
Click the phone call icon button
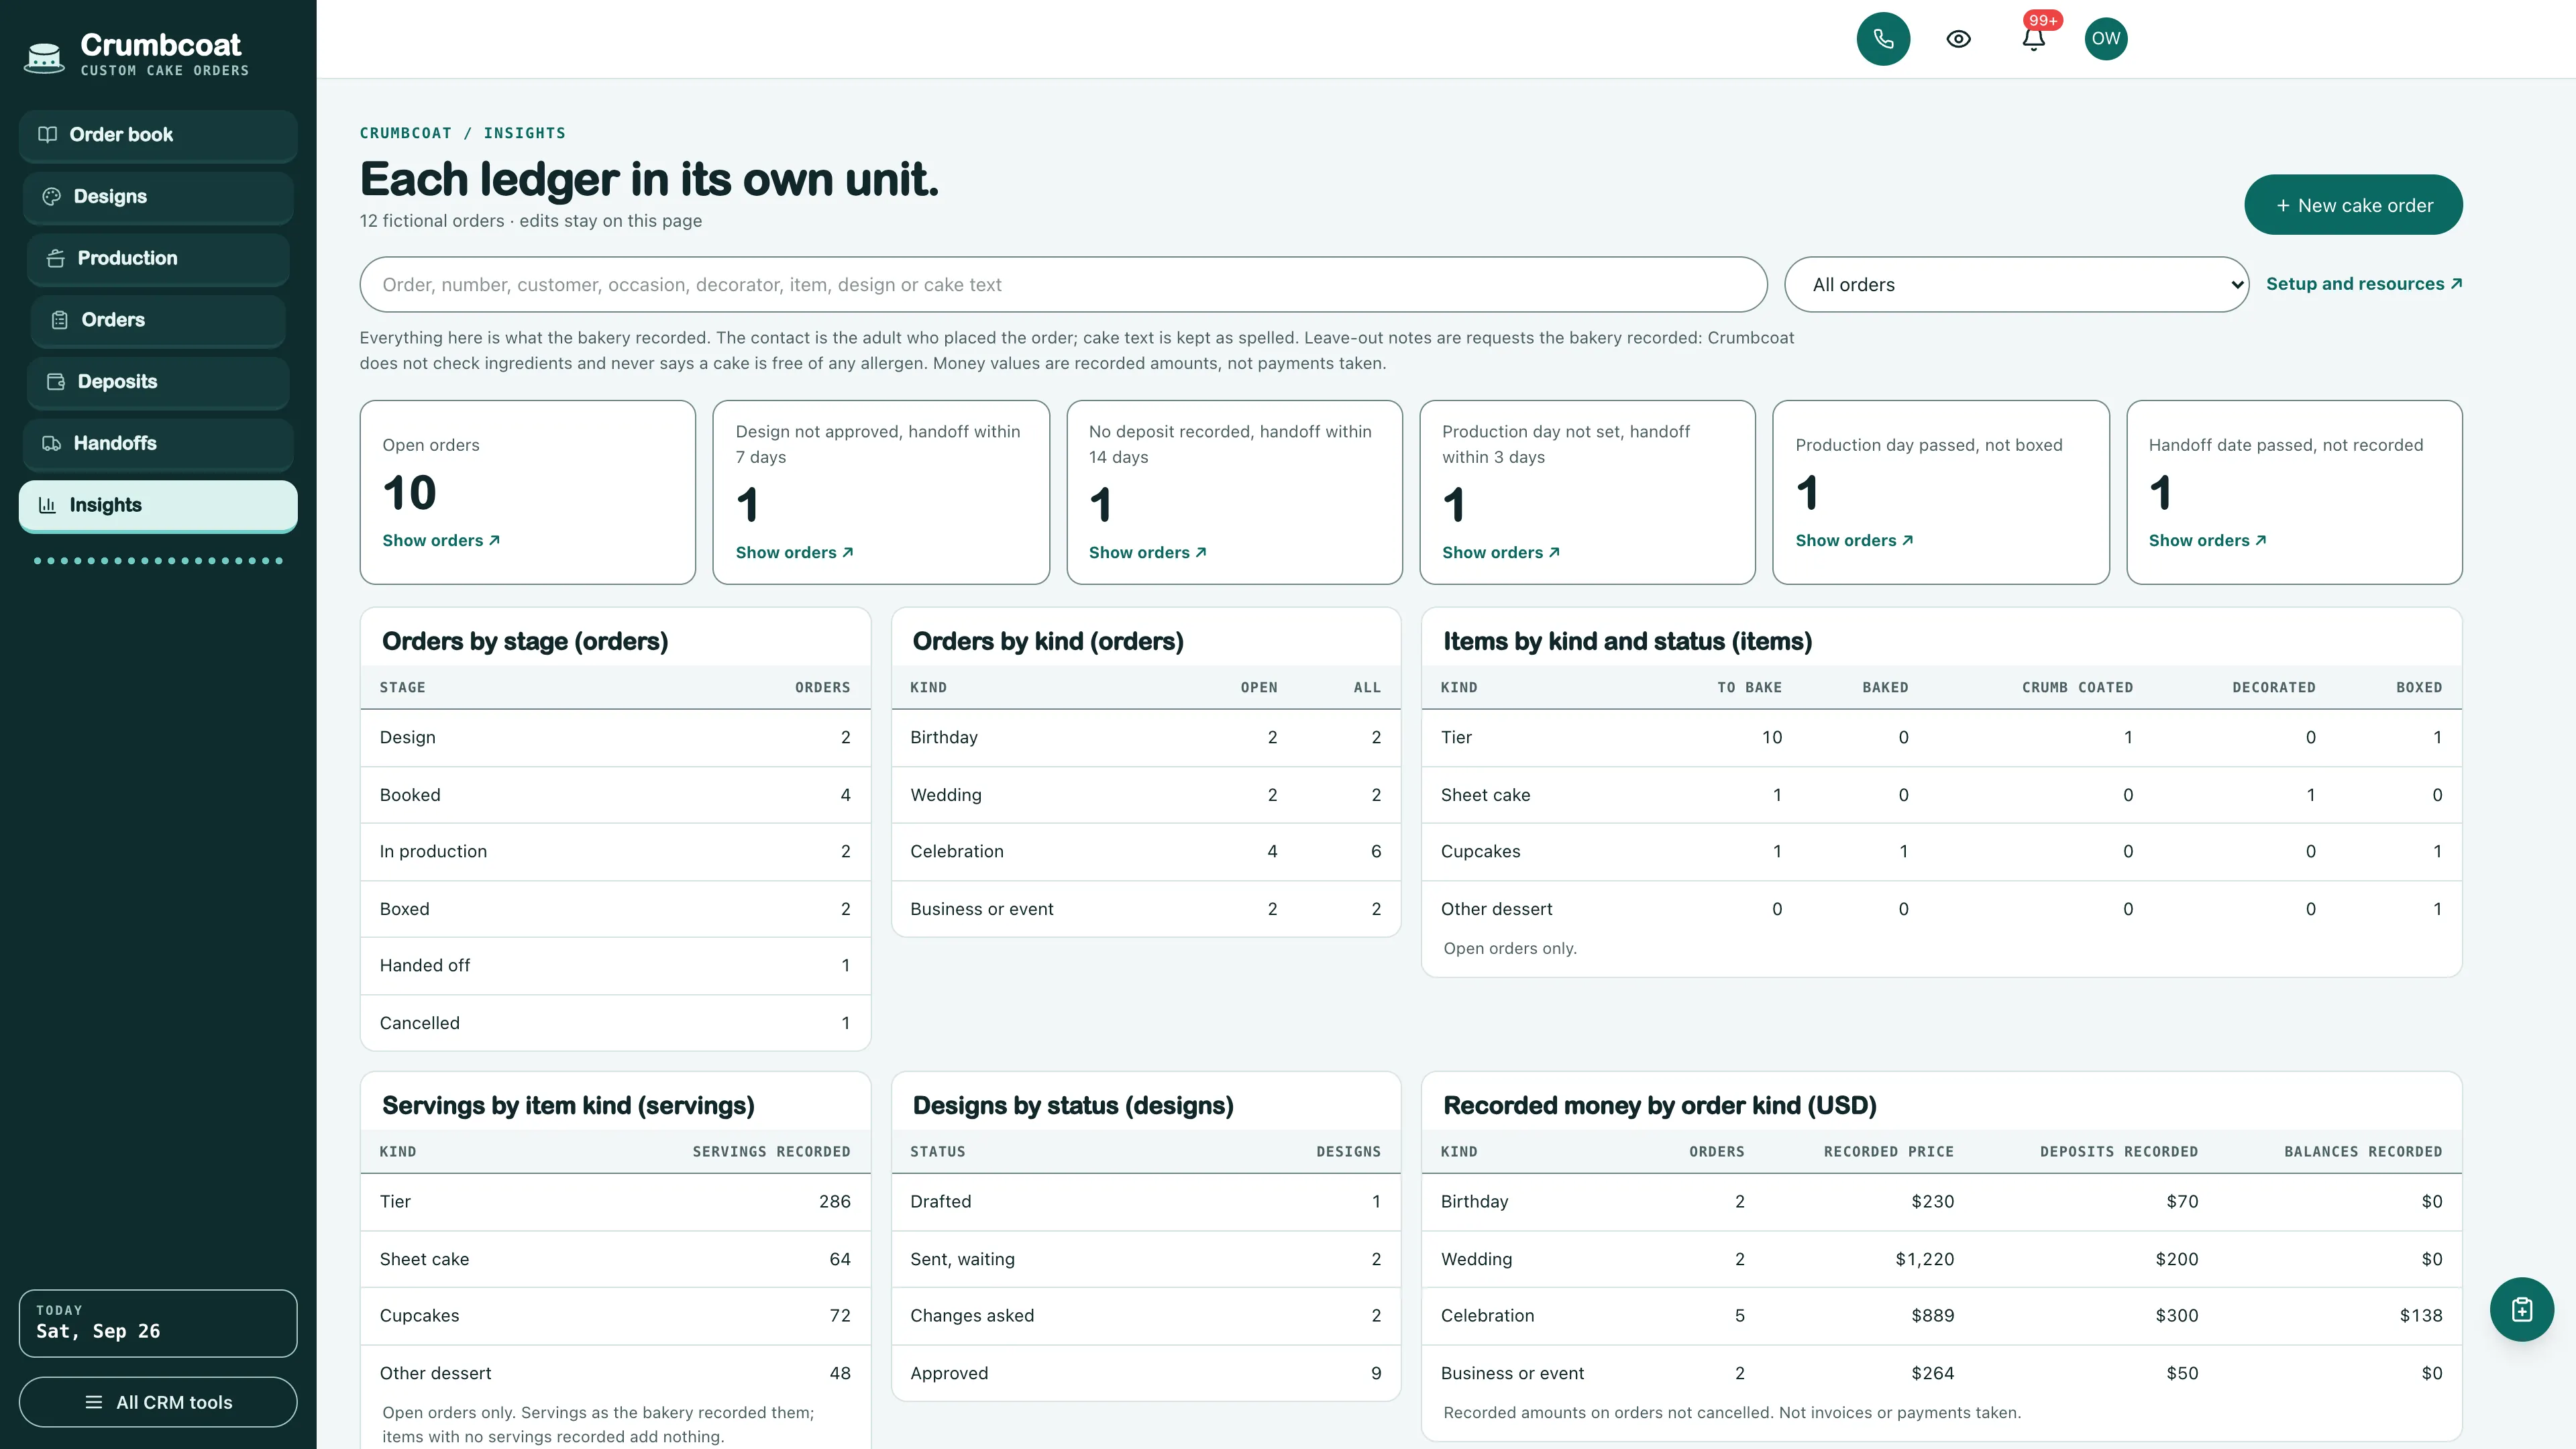point(1883,39)
